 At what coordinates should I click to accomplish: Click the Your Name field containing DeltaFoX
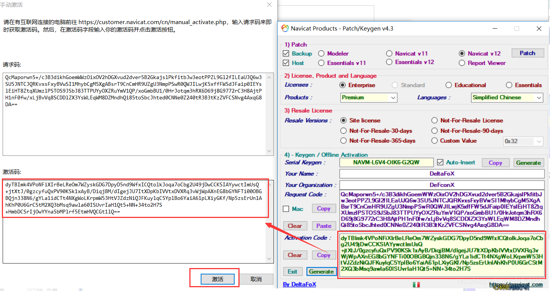pyautogui.click(x=442, y=174)
